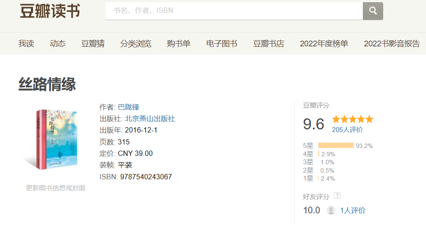
Task: Click author link 巴陇锋
Action: pos(128,107)
